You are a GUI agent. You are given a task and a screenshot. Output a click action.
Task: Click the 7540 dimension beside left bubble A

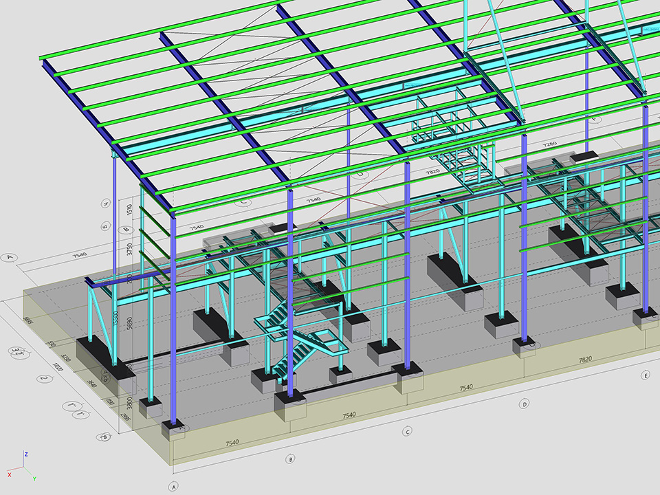[79, 255]
